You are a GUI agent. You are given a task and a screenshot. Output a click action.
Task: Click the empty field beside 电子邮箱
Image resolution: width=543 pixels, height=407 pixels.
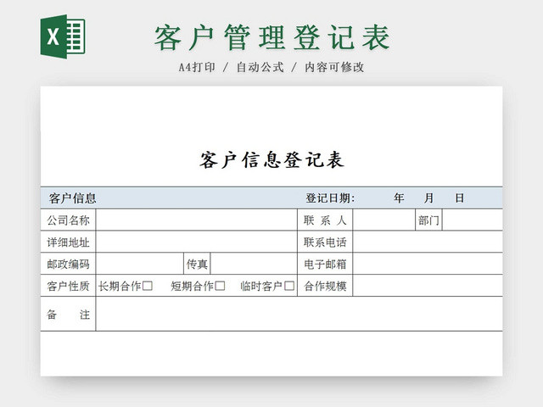(x=428, y=264)
